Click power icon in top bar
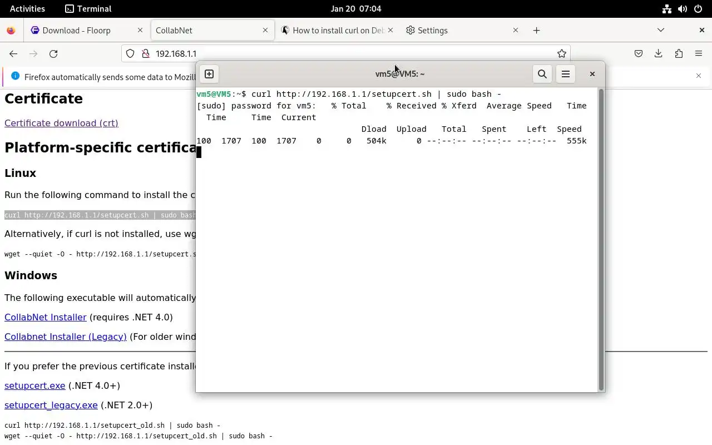This screenshot has width=712, height=445. click(698, 8)
